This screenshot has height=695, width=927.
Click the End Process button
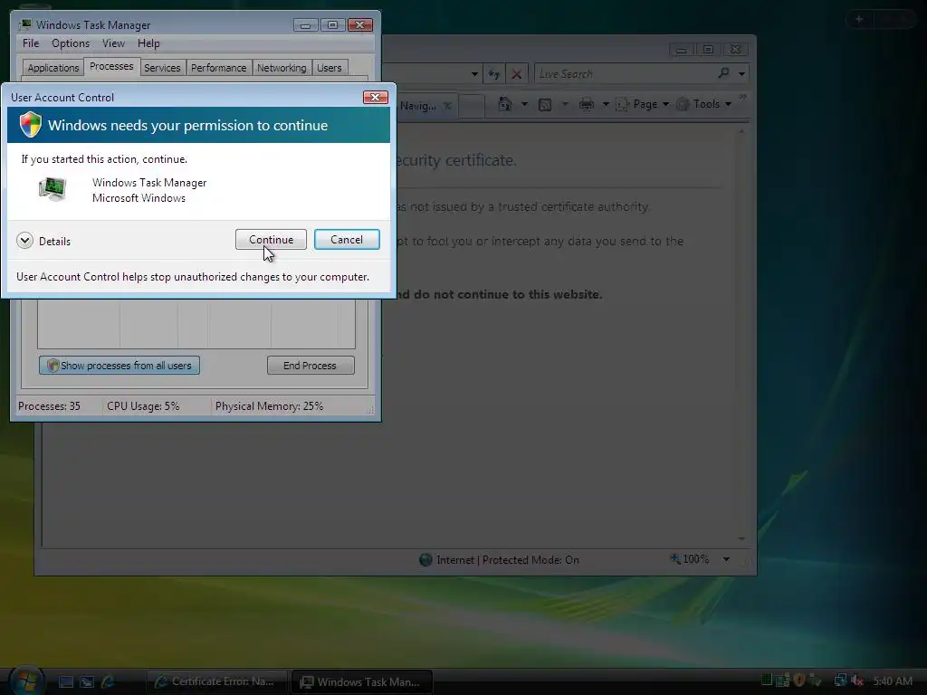311,366
